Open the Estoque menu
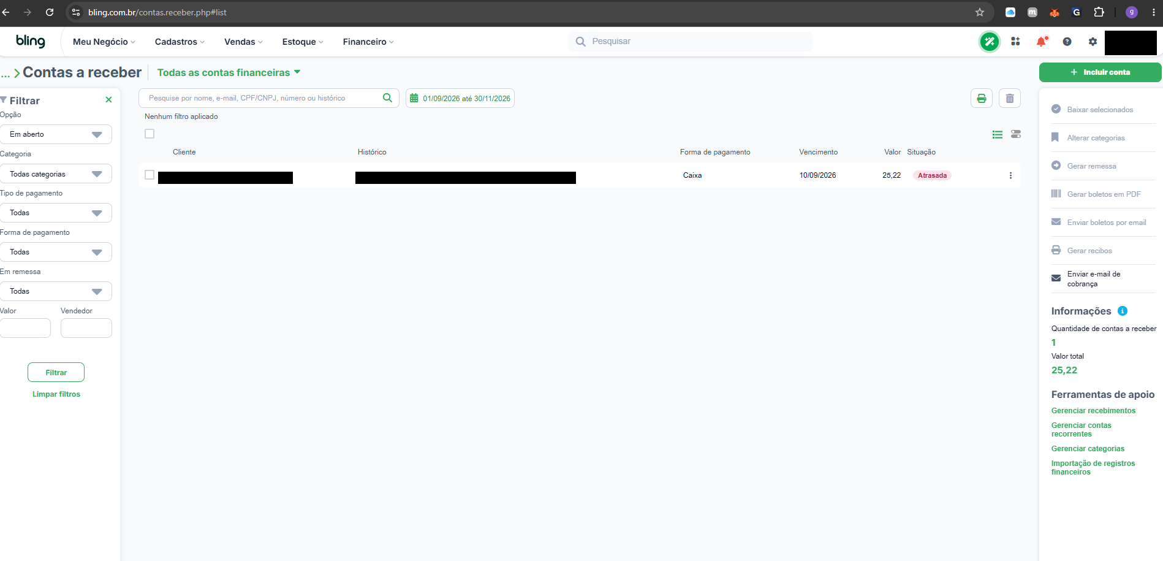The image size is (1163, 561). (x=303, y=42)
